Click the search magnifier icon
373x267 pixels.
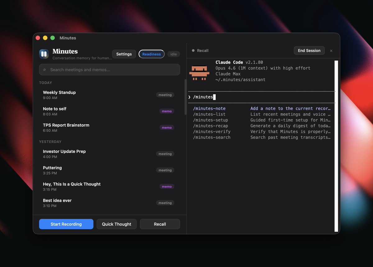pos(44,70)
